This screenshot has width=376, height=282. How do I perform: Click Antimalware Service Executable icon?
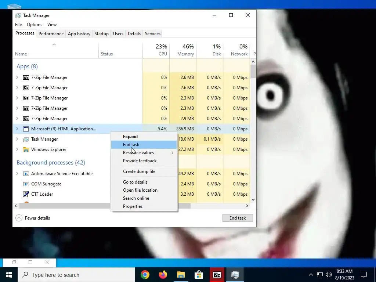(26, 174)
